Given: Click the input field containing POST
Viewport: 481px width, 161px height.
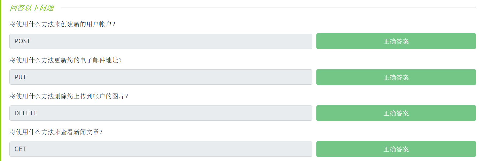Looking at the screenshot, I should coord(160,41).
